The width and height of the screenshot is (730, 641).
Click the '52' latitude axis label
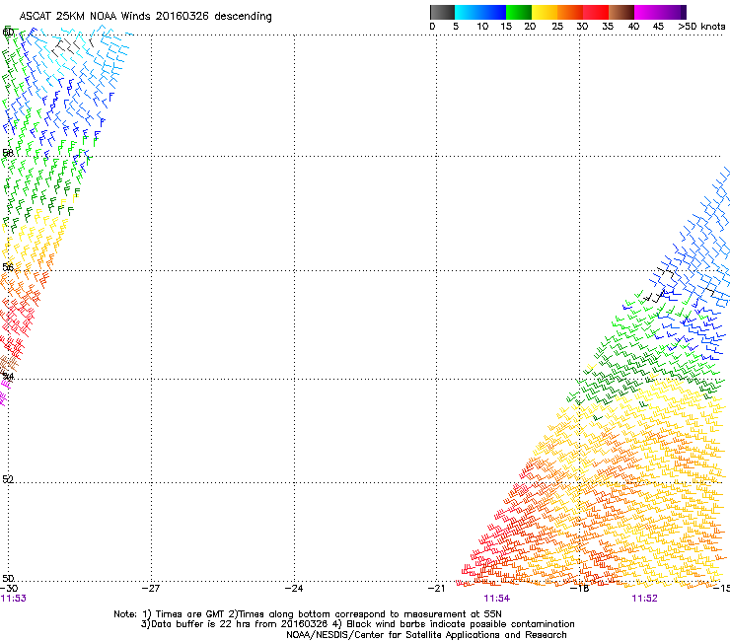(x=8, y=479)
